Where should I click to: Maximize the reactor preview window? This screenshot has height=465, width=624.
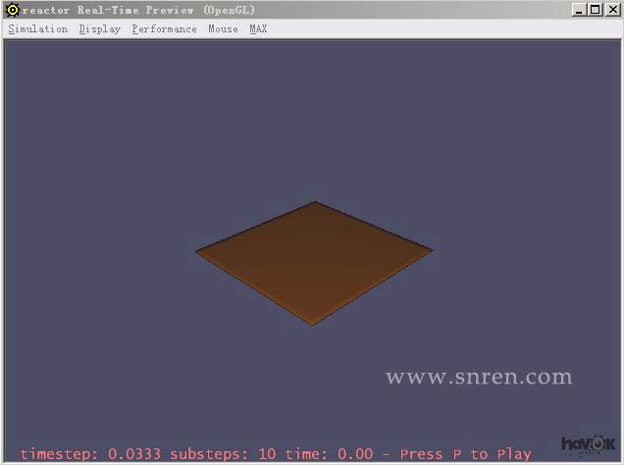coord(595,10)
